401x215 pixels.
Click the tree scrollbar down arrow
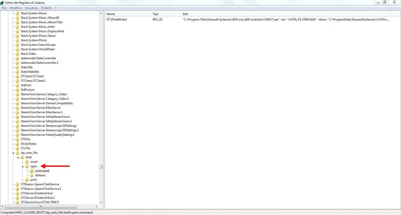pos(101,202)
